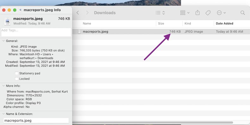Sort by the Size column header
This screenshot has width=250, height=125.
click(x=161, y=23)
